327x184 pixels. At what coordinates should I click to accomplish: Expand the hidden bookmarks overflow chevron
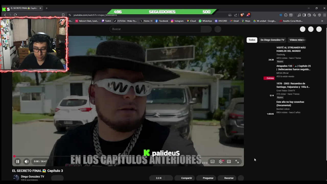click(x=322, y=21)
